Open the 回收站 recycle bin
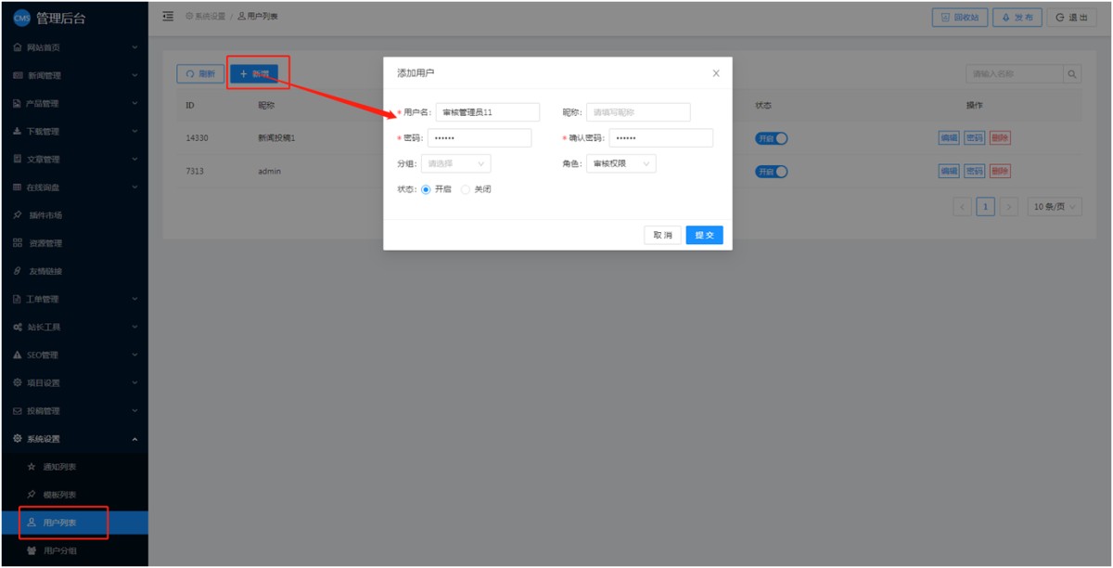The height and width of the screenshot is (568, 1113). pos(959,17)
